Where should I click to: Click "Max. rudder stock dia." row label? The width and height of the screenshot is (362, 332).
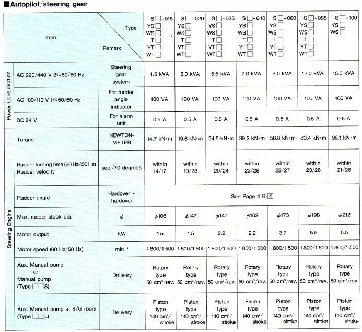[44, 217]
